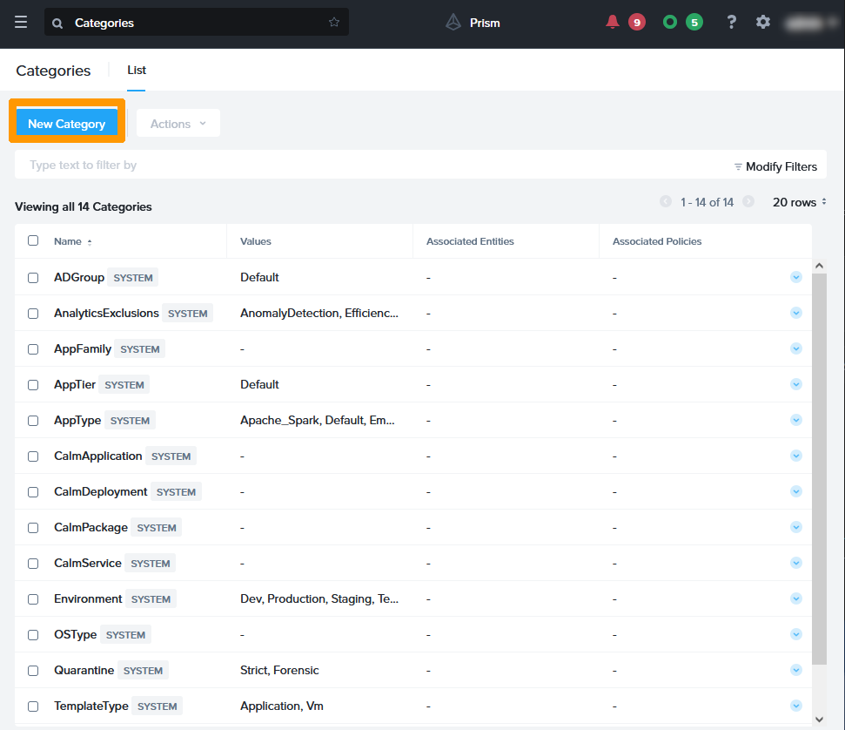The image size is (845, 730).
Task: Change the 20 rows per page dropdown
Action: [x=799, y=202]
